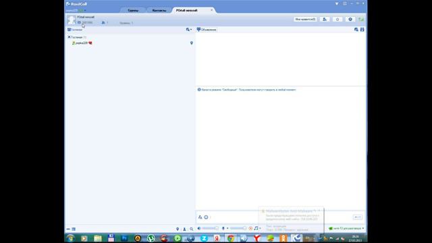Viewport: 432px width, 243px height.
Task: Click the save icon in announcement header
Action: [362, 30]
